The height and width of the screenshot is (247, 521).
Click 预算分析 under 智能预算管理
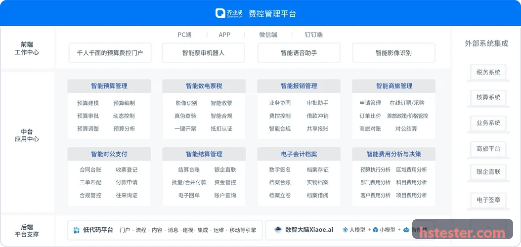pos(124,128)
